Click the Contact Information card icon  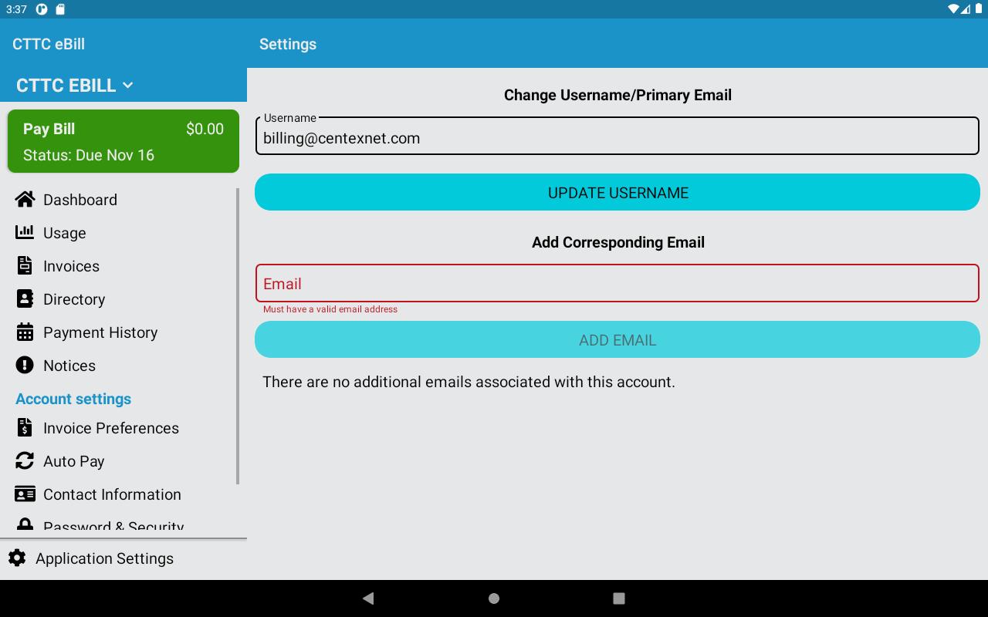pyautogui.click(x=25, y=494)
